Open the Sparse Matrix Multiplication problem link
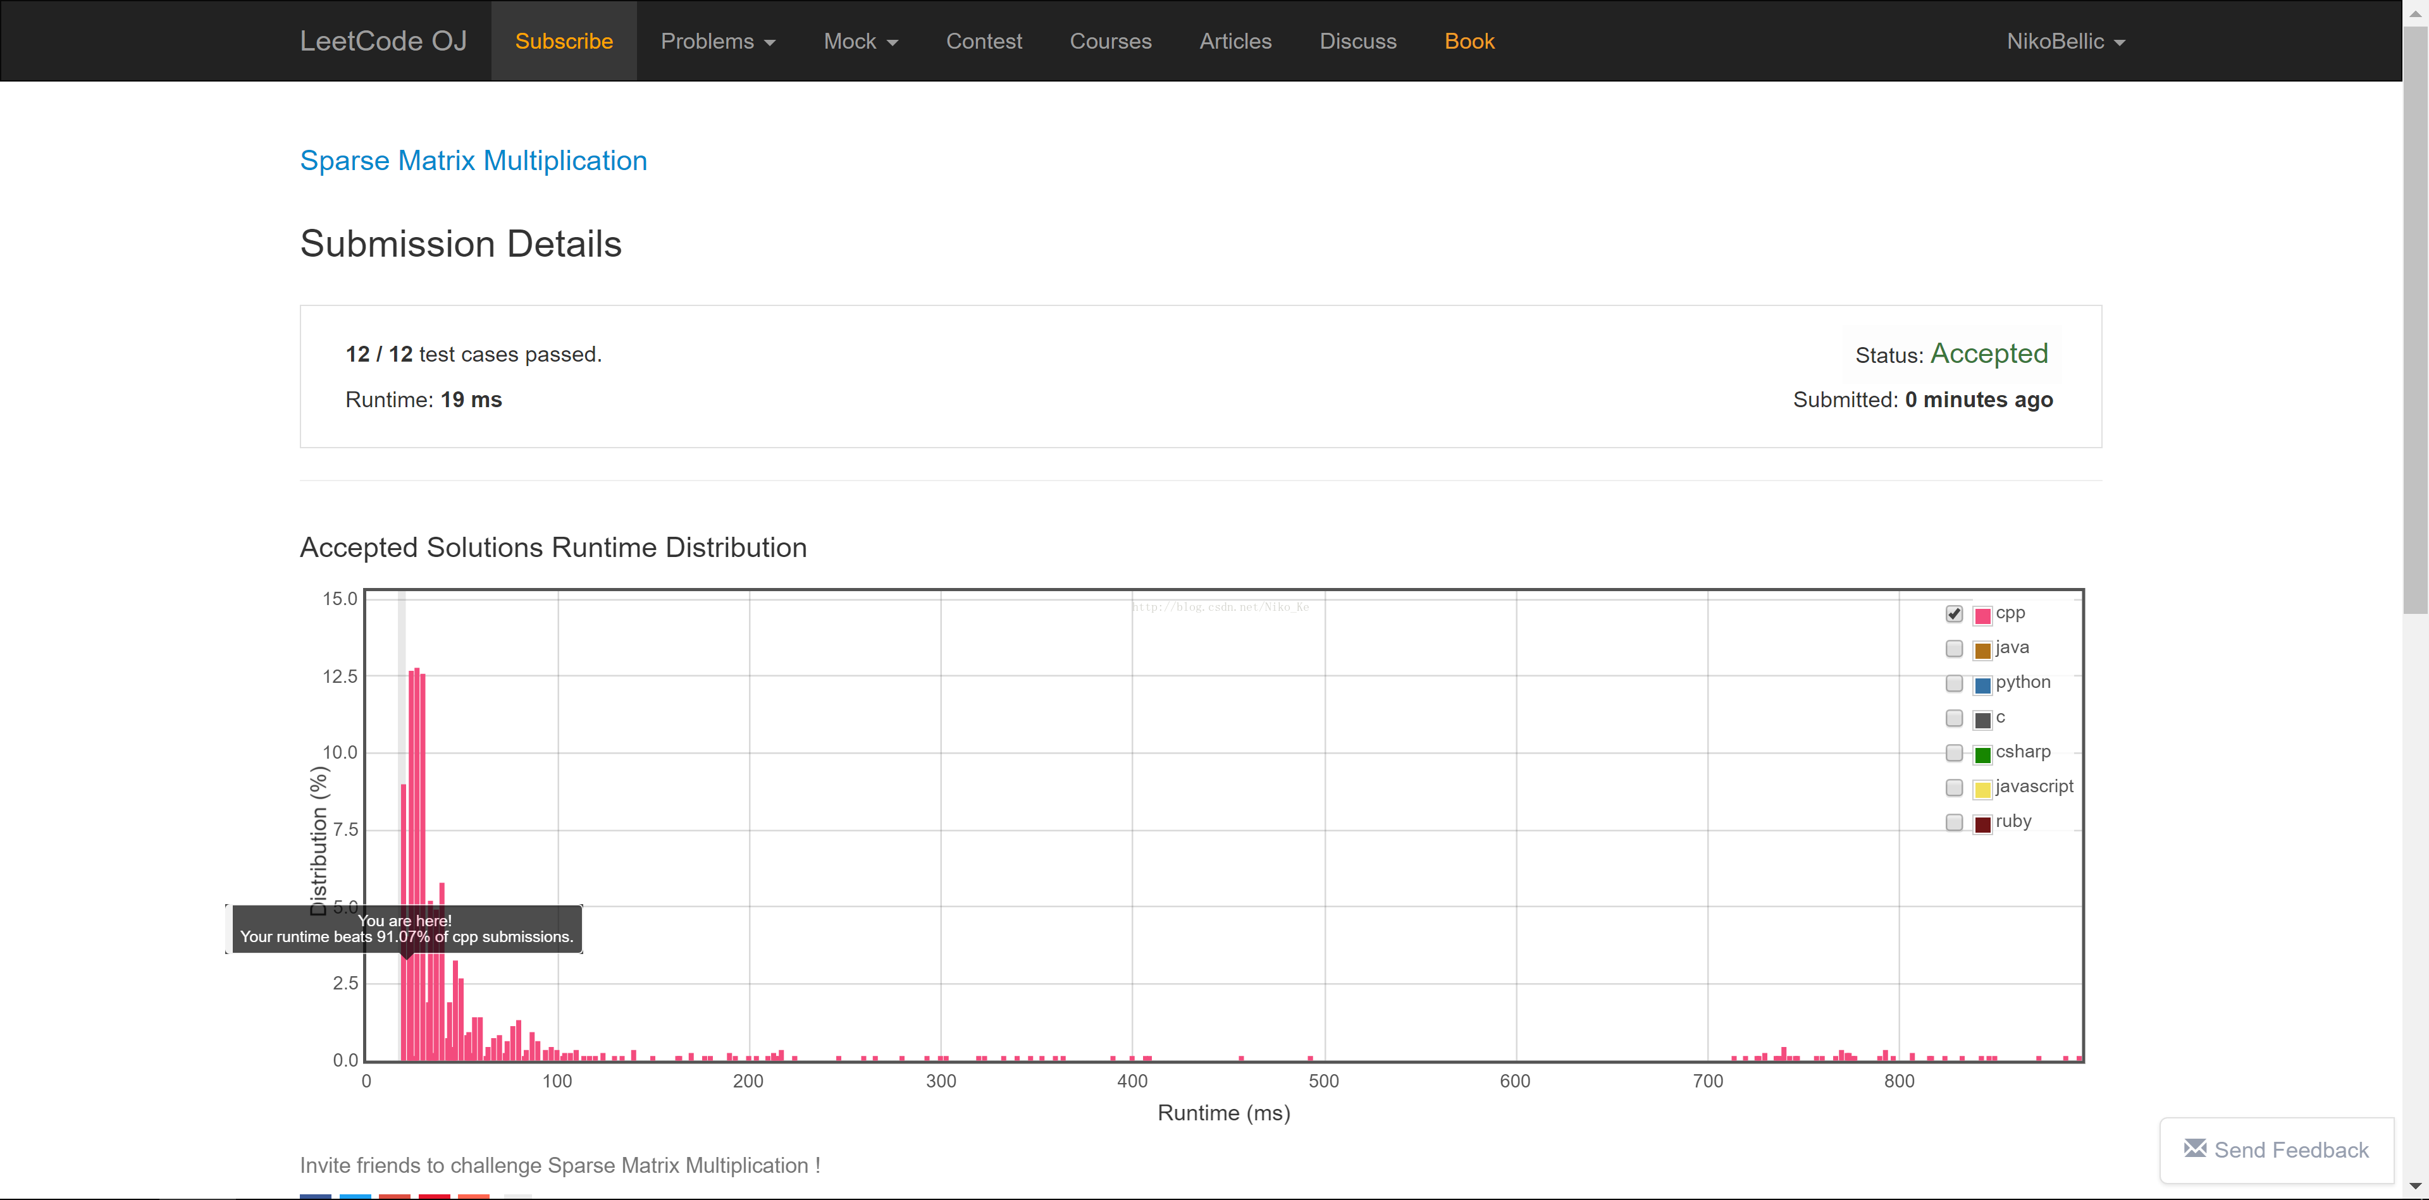 [x=473, y=160]
